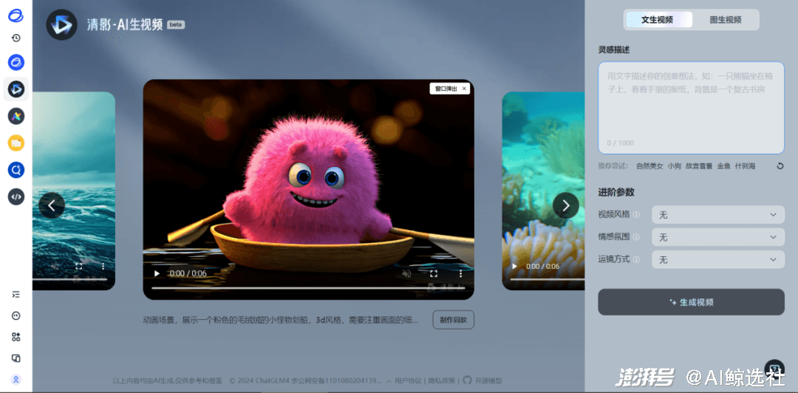Click the ocean waves video progress bar
This screenshot has width=798, height=393.
click(69, 279)
